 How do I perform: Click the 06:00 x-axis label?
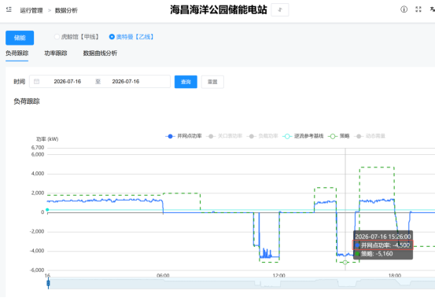pyautogui.click(x=163, y=275)
